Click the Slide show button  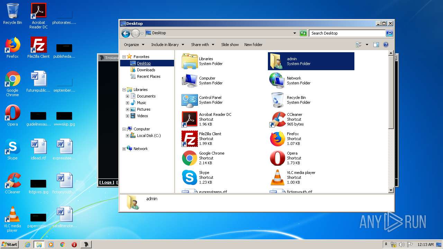(230, 45)
